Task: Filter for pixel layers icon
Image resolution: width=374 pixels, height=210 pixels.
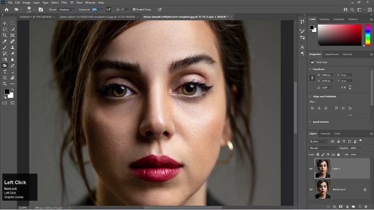Action: point(333,141)
